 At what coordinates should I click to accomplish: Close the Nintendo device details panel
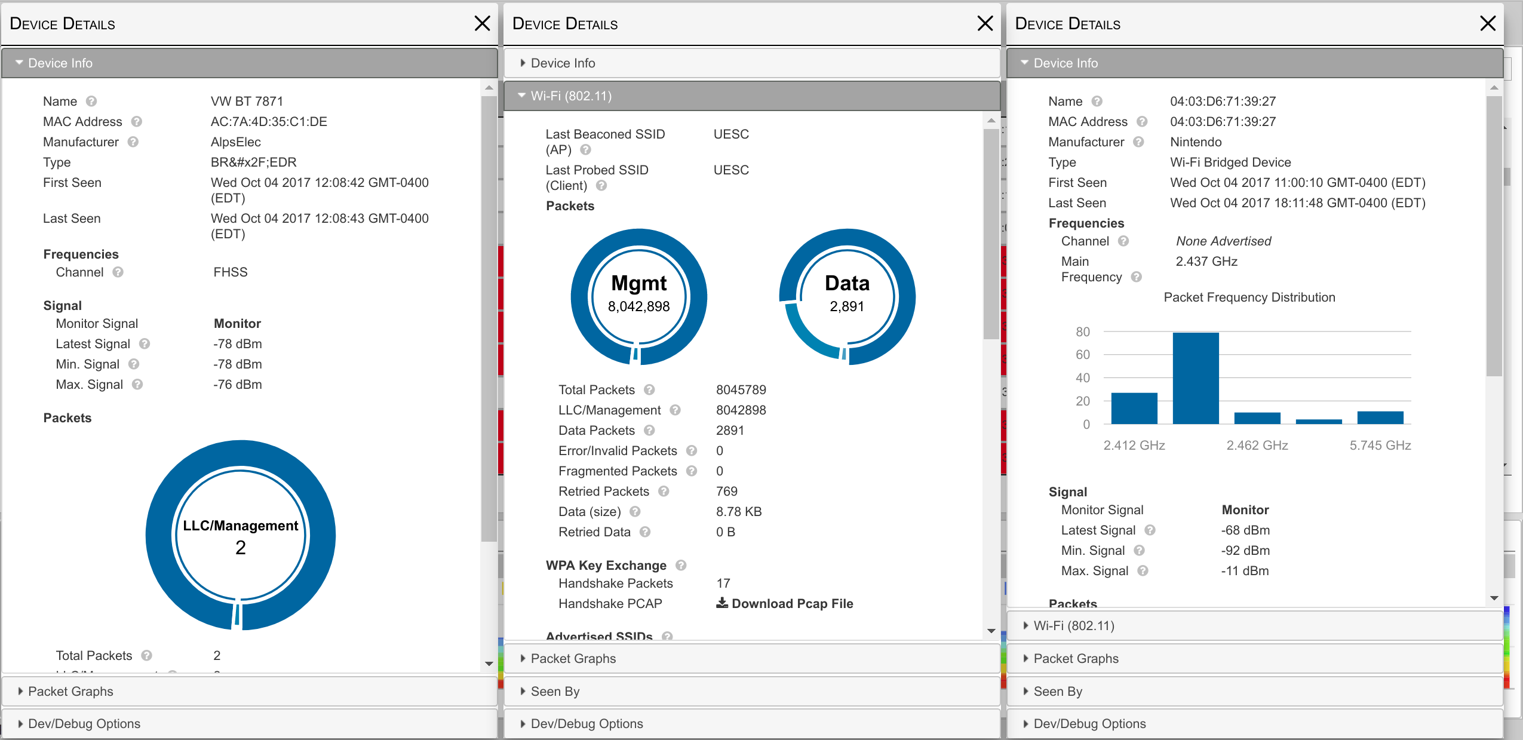(1488, 24)
